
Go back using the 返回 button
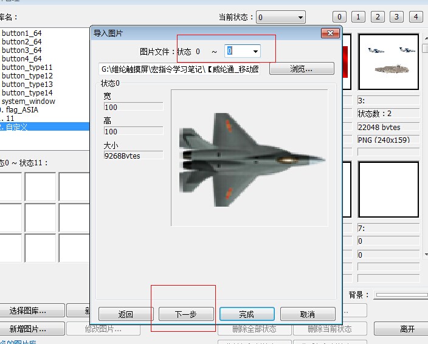[126, 314]
